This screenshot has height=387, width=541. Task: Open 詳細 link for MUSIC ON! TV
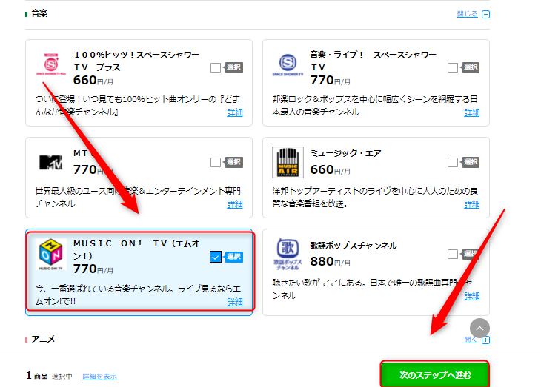(235, 302)
